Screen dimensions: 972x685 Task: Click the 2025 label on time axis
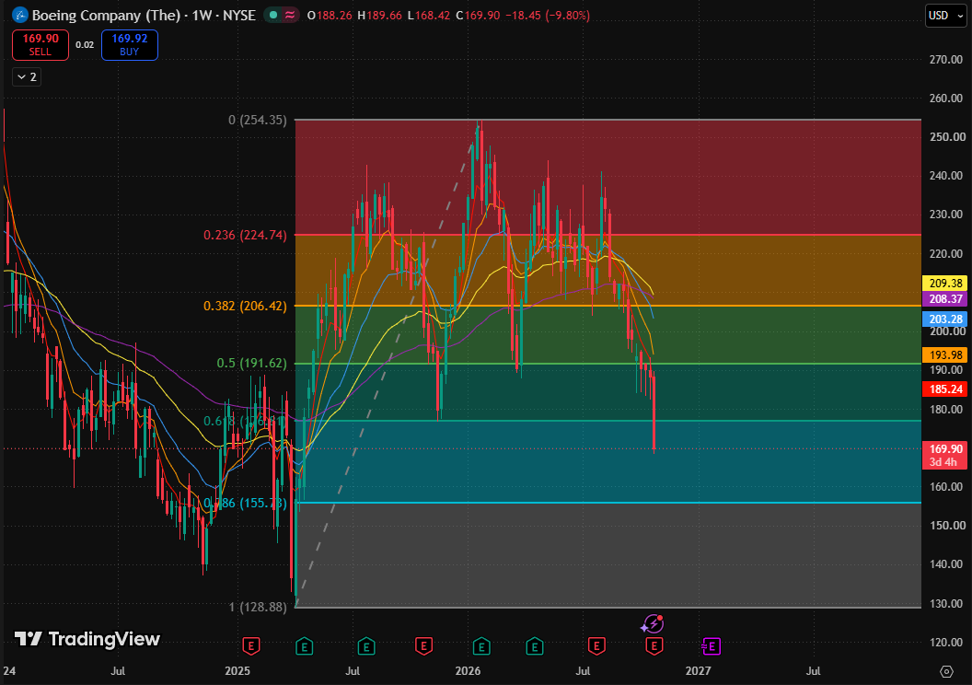pos(237,671)
